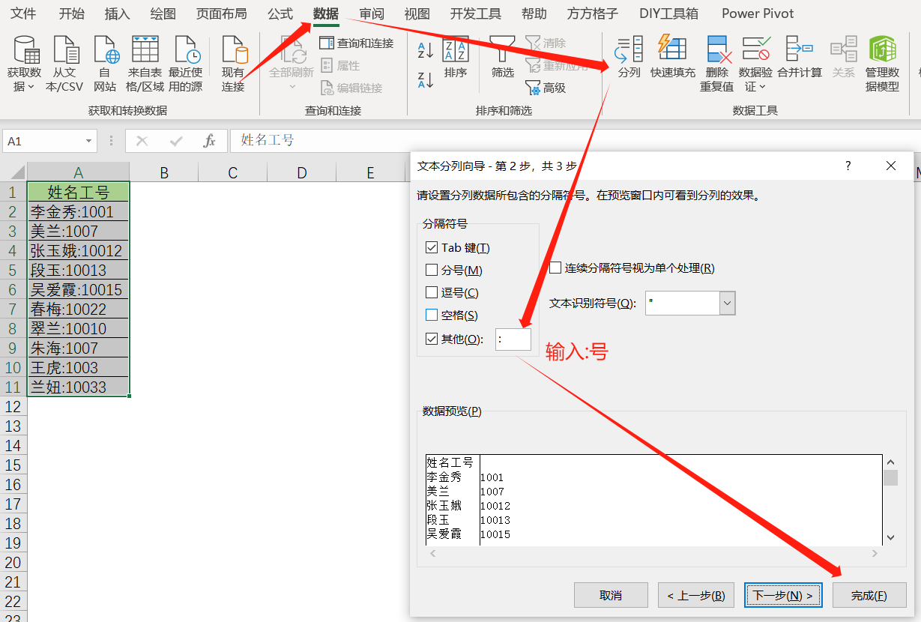The image size is (921, 622).
Task: Open the 文件 (File) tab
Action: [x=23, y=13]
